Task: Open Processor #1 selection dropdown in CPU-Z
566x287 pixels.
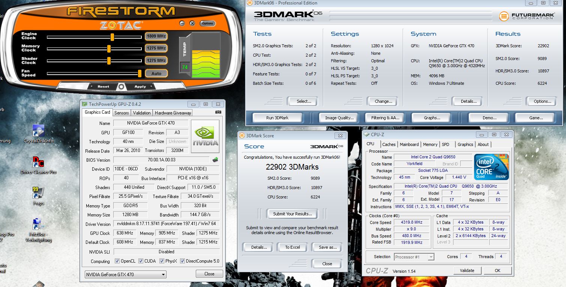Action: [x=414, y=257]
